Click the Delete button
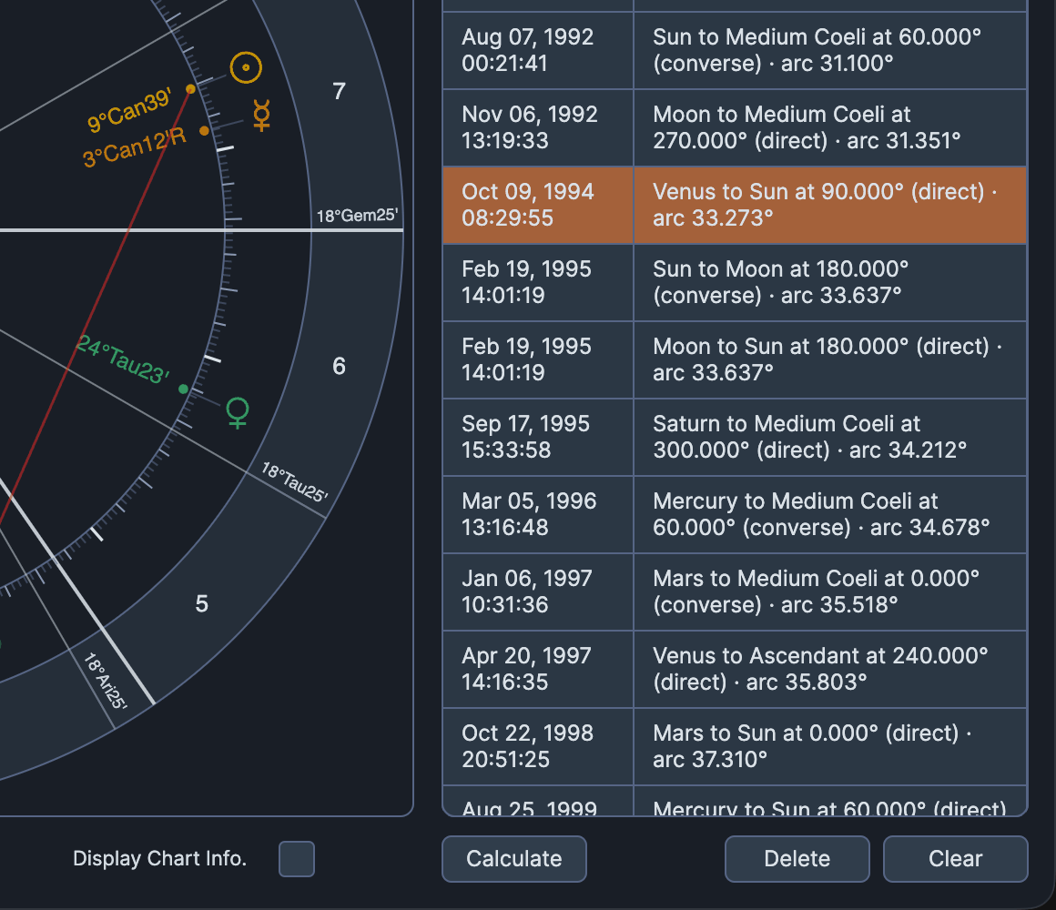The width and height of the screenshot is (1056, 910). (x=797, y=859)
